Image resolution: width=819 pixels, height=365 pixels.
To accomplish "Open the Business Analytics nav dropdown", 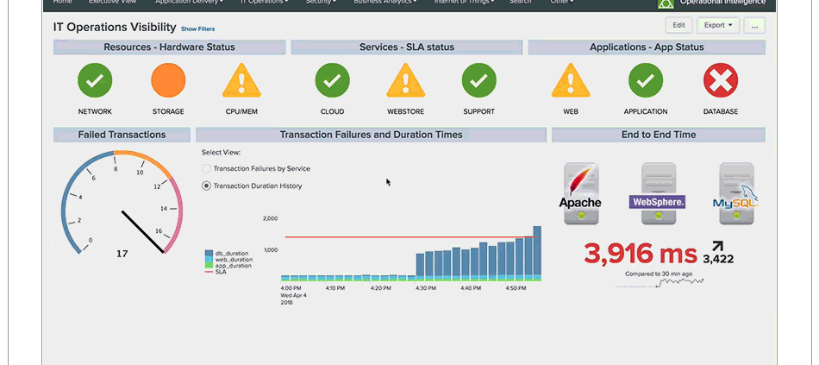I will [x=385, y=2].
